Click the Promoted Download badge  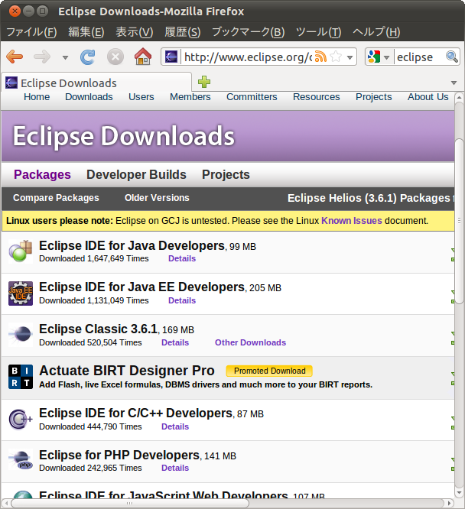click(269, 371)
